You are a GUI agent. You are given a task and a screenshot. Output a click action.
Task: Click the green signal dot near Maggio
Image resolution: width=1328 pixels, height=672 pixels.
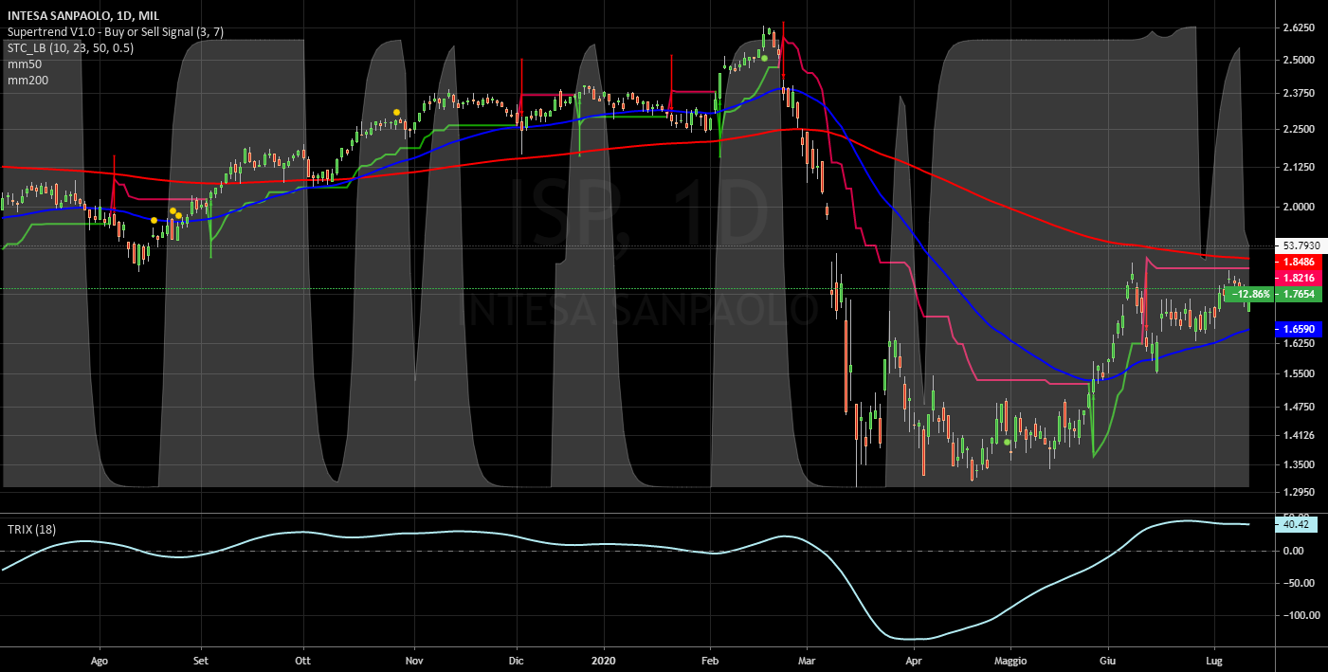pyautogui.click(x=1007, y=442)
